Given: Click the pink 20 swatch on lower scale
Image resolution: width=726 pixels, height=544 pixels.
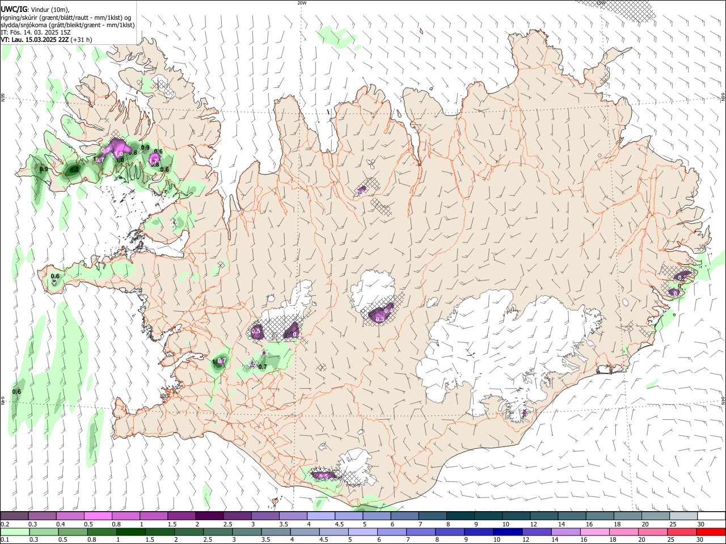Looking at the screenshot, I should pos(652,532).
